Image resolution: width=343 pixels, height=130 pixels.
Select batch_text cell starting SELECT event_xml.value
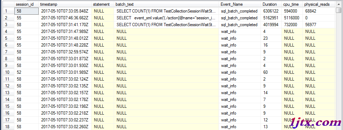point(166,18)
